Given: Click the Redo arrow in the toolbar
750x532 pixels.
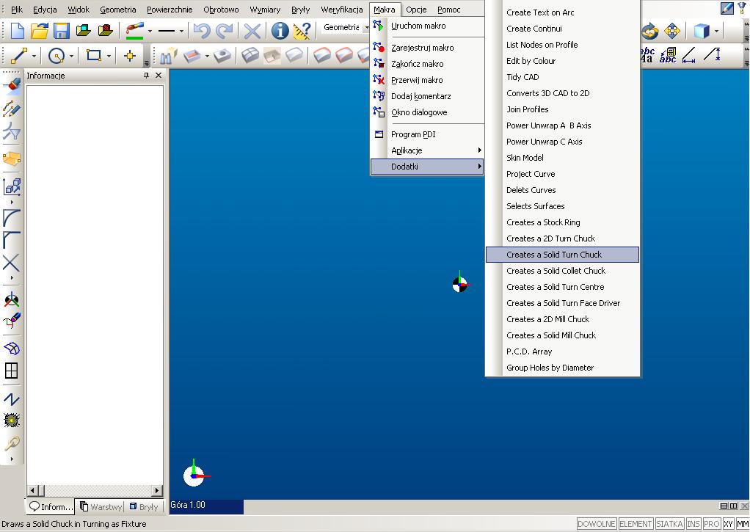Looking at the screenshot, I should point(224,31).
